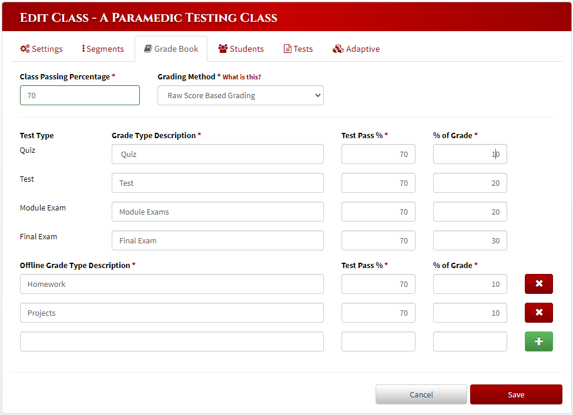Click the Quiz Test Pass % field
This screenshot has width=573, height=415.
coord(378,154)
